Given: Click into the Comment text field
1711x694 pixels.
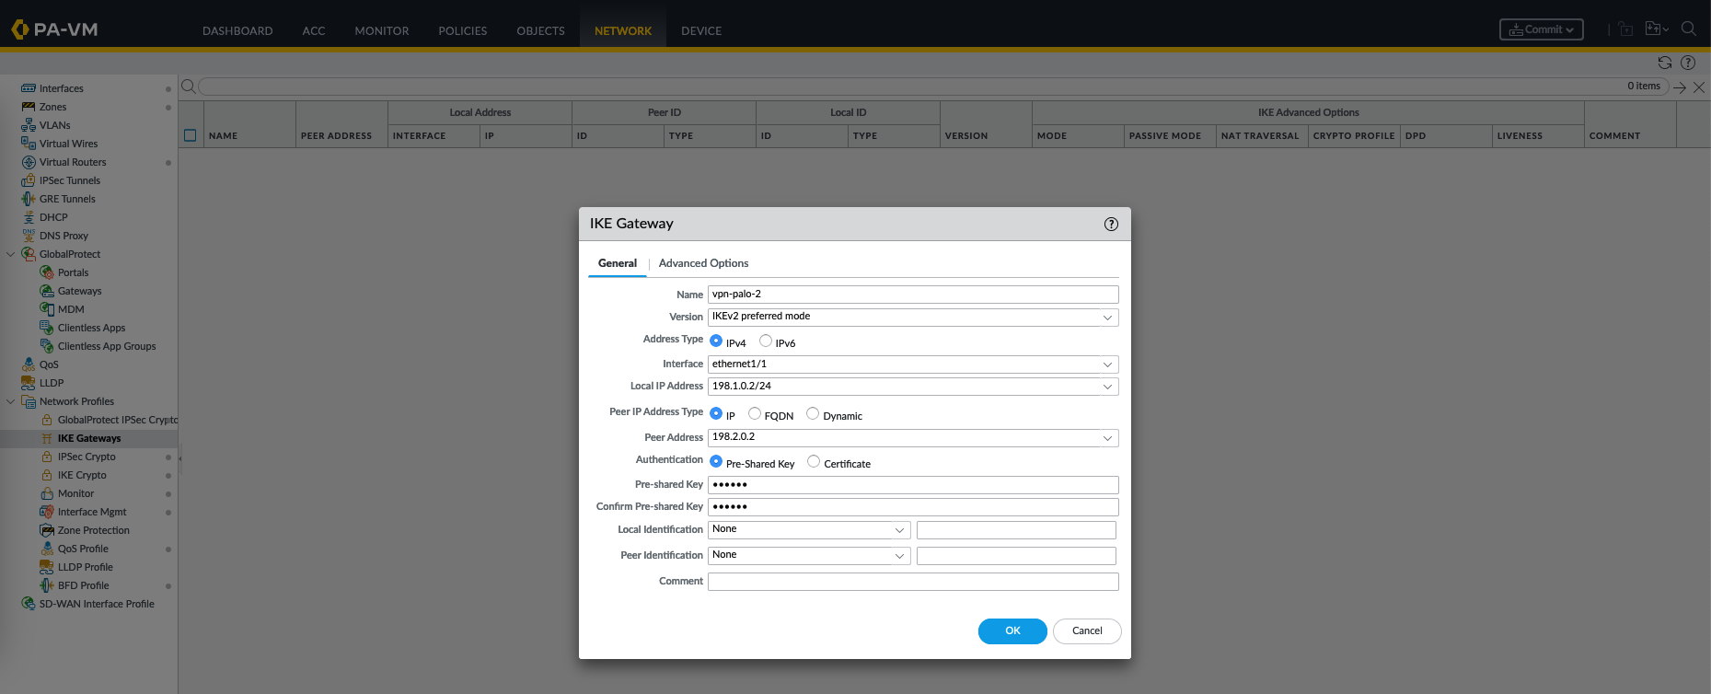Looking at the screenshot, I should click(x=912, y=582).
